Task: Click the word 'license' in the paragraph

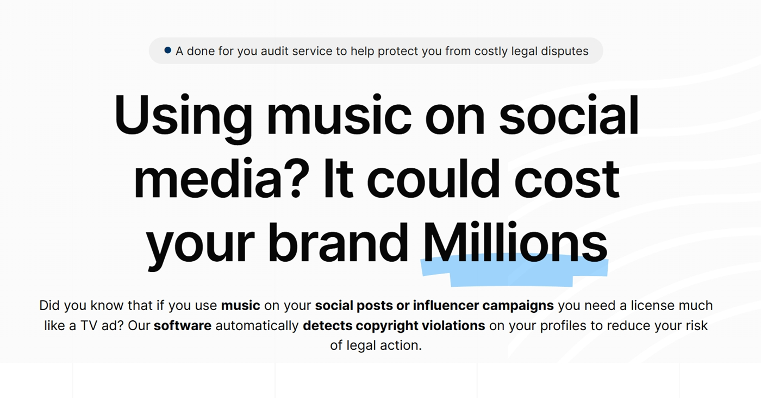Action: [x=651, y=306]
